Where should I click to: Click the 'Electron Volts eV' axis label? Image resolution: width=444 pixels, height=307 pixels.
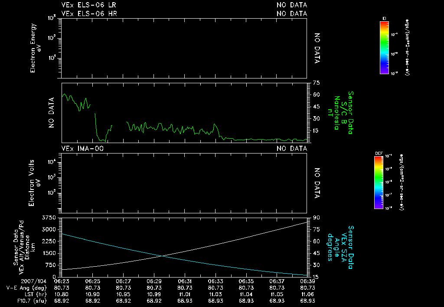pyautogui.click(x=34, y=183)
